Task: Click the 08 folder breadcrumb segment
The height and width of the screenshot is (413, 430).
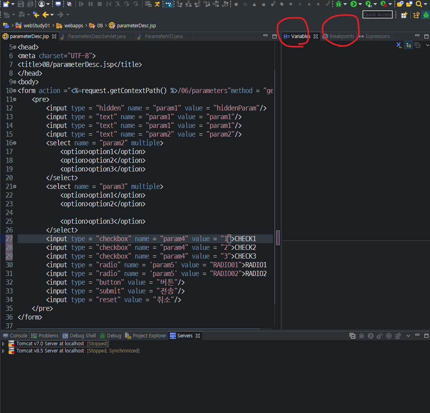Action: [x=96, y=25]
